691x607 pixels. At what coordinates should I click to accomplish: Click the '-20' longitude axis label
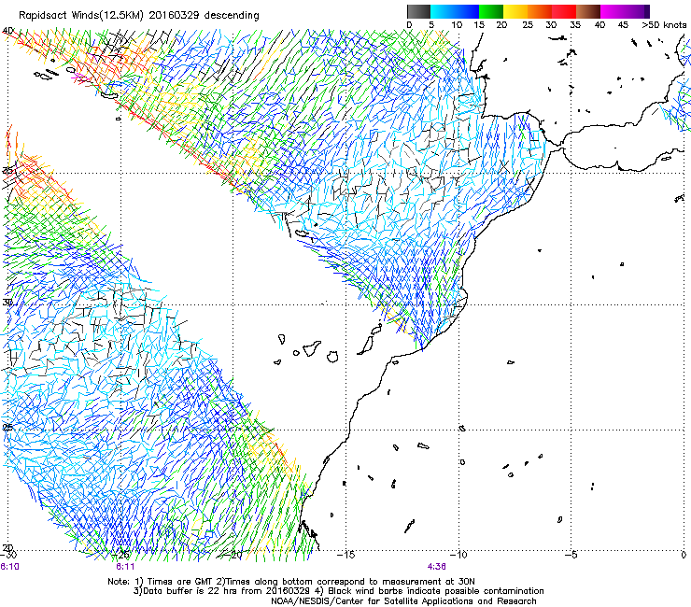pos(234,555)
